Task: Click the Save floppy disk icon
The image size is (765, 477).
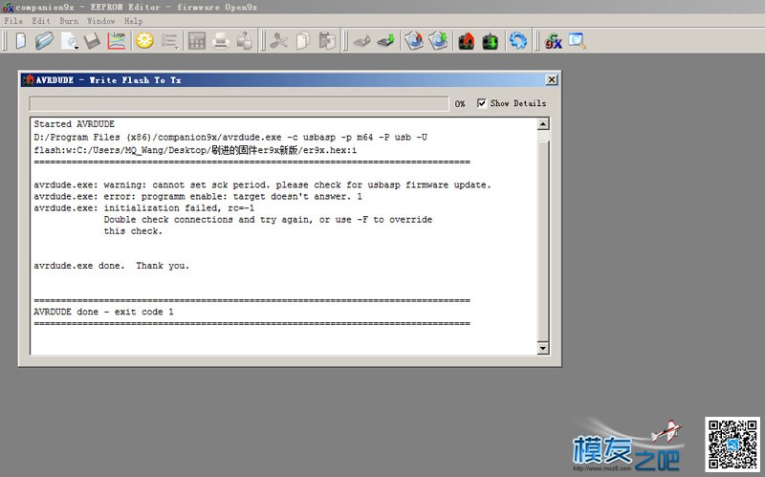Action: click(92, 41)
